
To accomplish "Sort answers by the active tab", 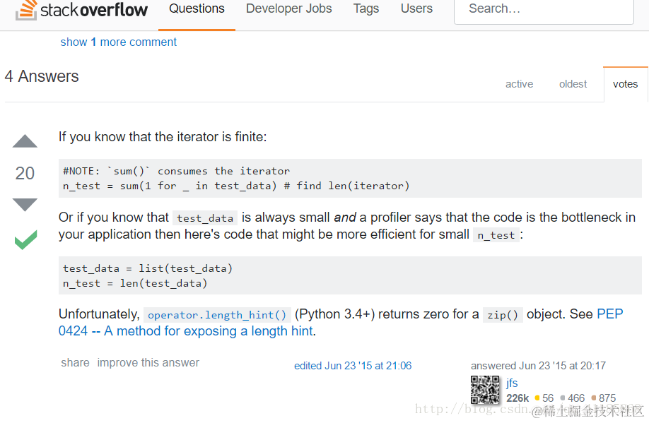I will (x=519, y=84).
